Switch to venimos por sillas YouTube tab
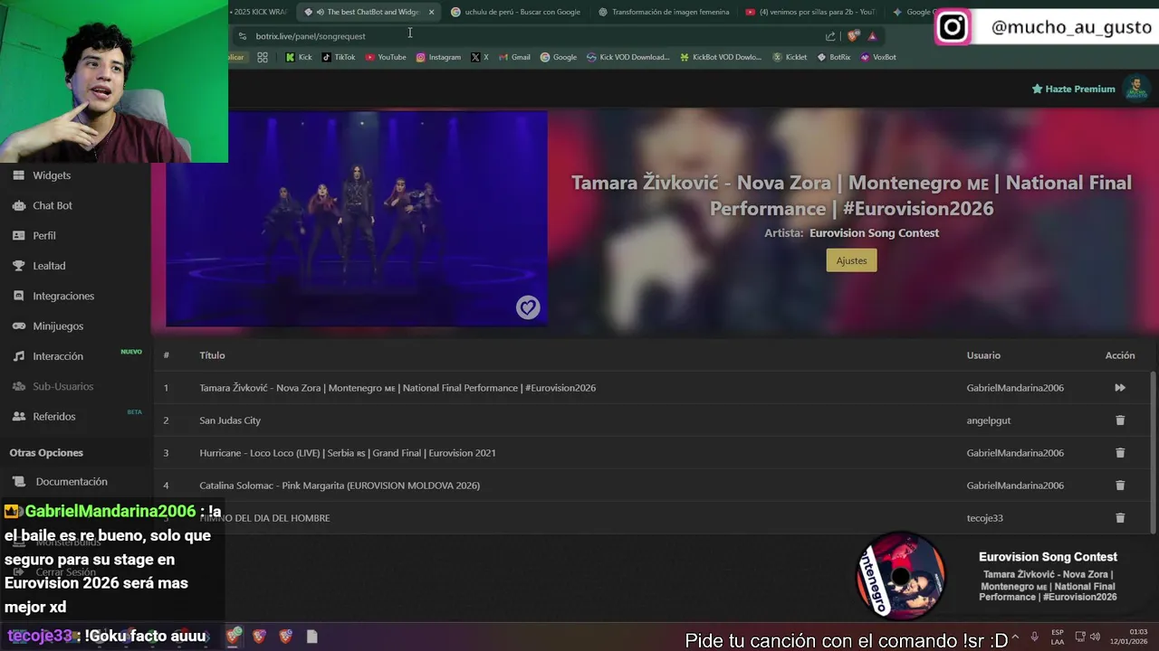Image resolution: width=1159 pixels, height=651 pixels. [x=810, y=12]
